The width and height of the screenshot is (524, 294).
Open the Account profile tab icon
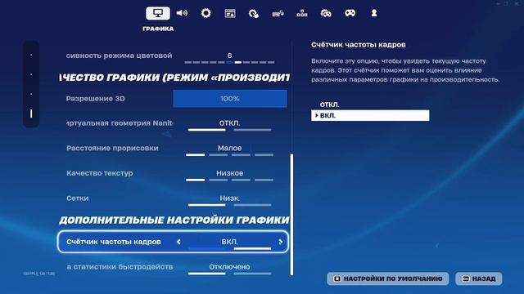click(374, 13)
